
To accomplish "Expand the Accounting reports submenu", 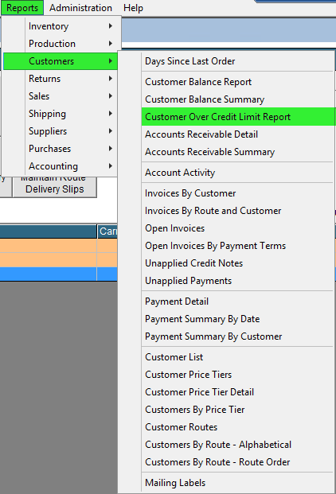I will pos(60,166).
